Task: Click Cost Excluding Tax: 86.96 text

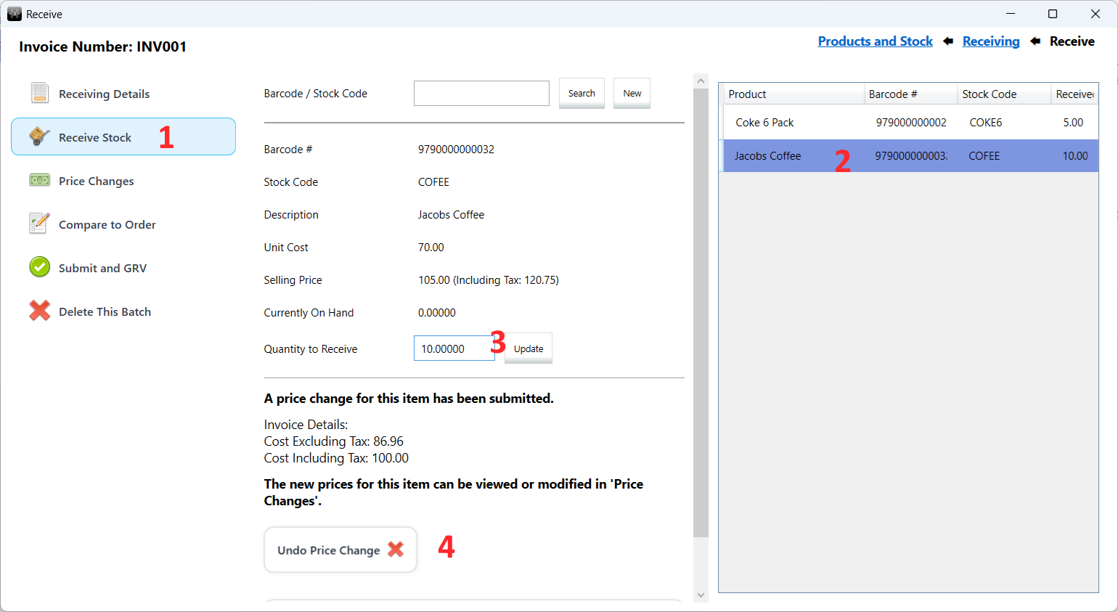Action: [x=333, y=441]
